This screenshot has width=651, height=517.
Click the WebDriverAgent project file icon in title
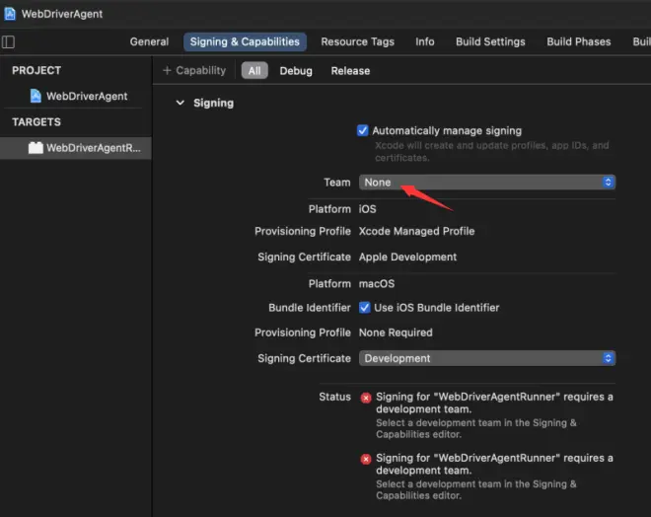[10, 14]
